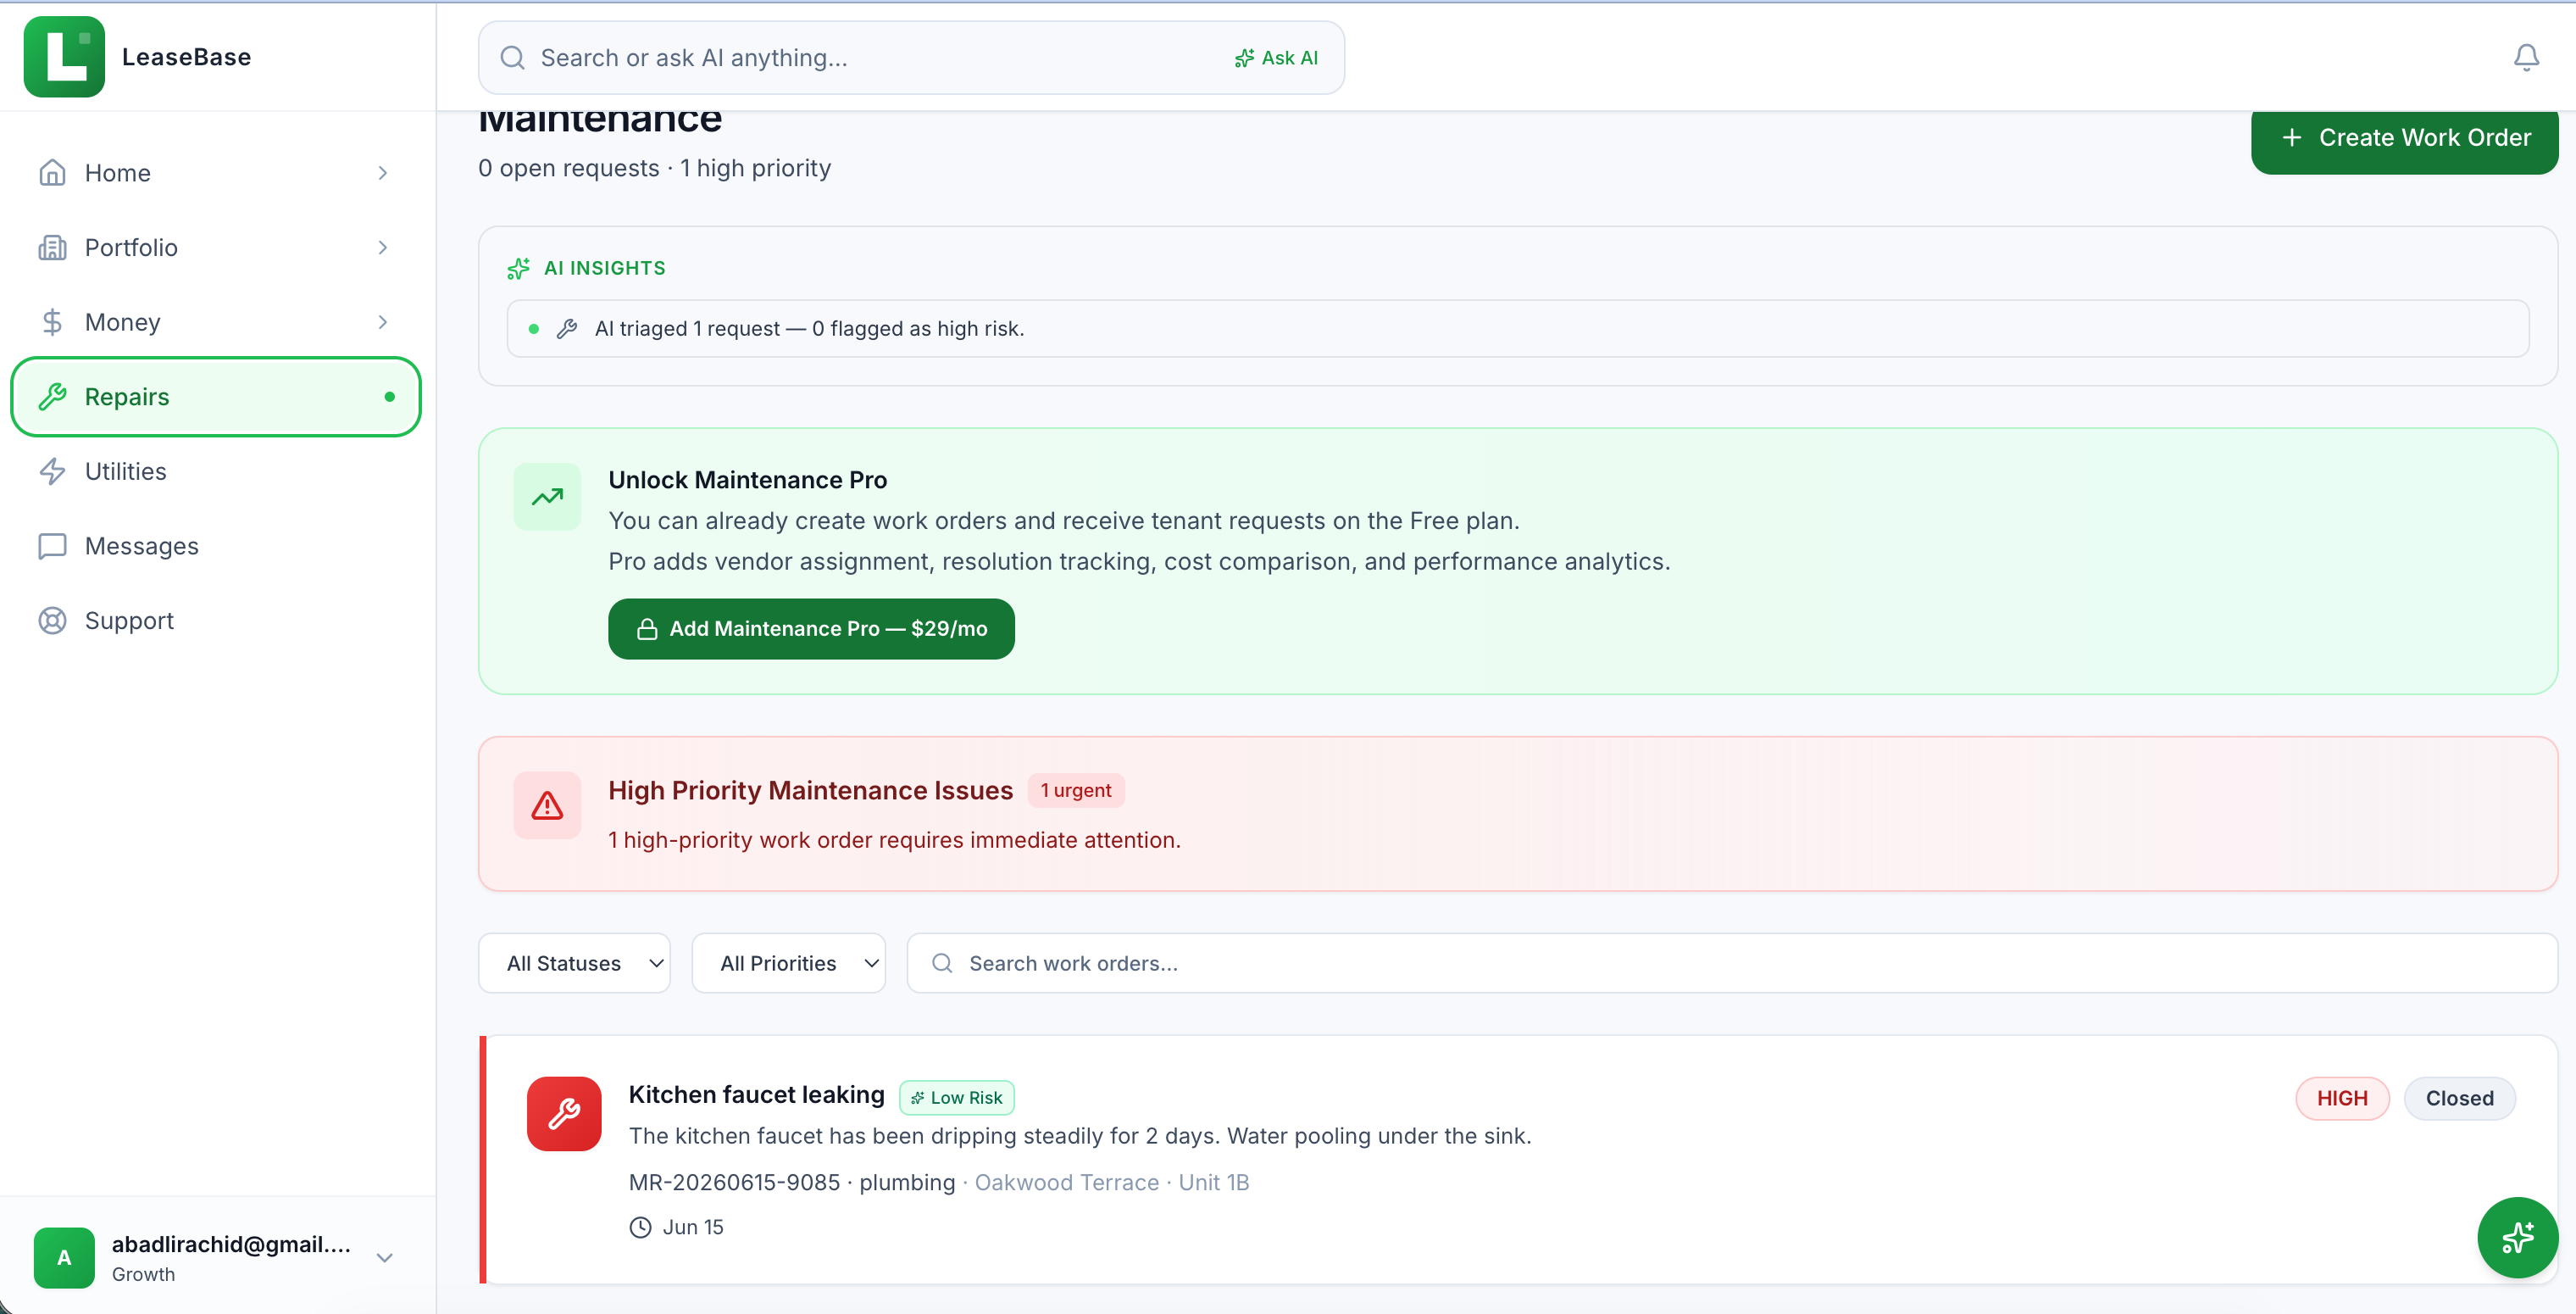Click Add Maintenance Pro $29/mo button
The width and height of the screenshot is (2576, 1314).
811,630
